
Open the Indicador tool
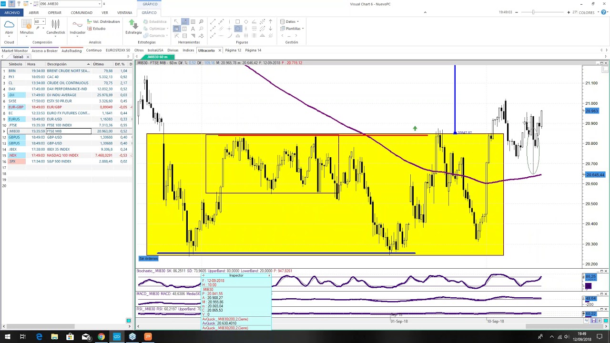77,27
